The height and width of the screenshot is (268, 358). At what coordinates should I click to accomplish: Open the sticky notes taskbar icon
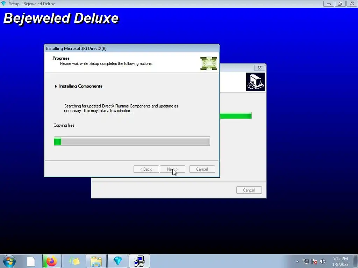74,261
